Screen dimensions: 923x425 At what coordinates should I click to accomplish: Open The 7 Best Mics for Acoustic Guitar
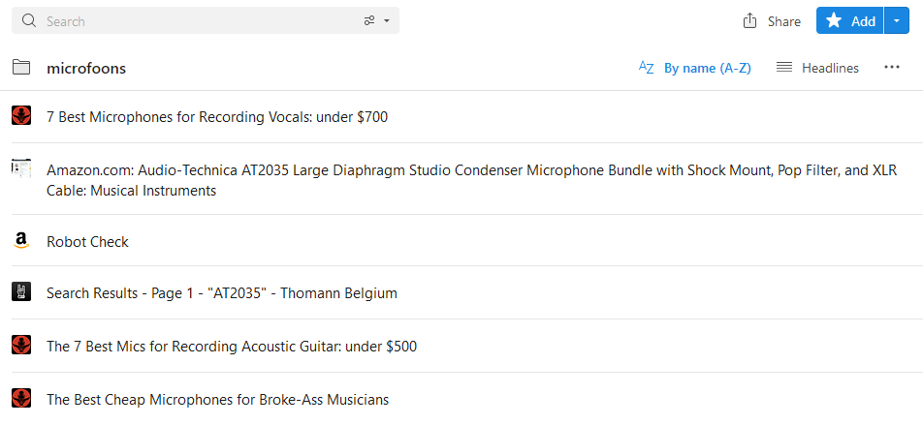(x=232, y=347)
